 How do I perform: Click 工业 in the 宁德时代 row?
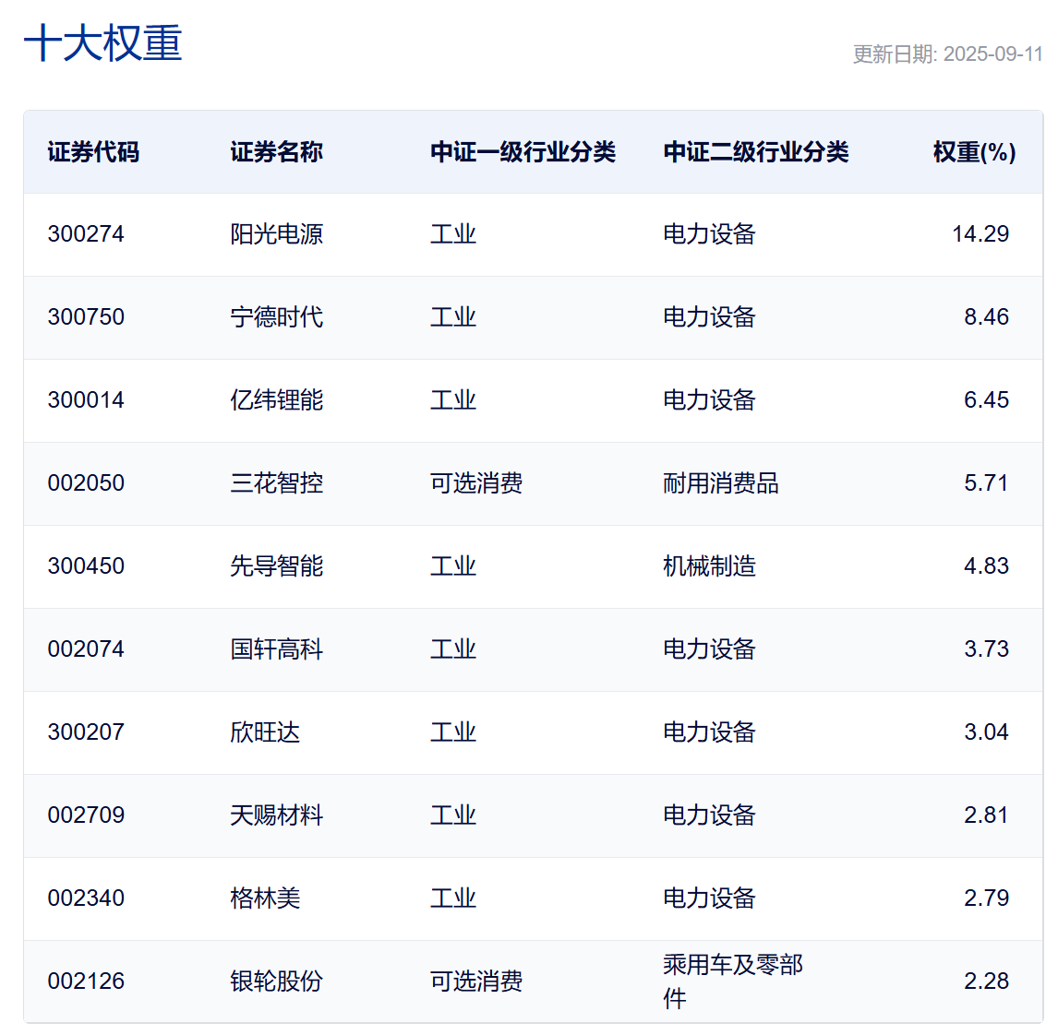(x=453, y=317)
